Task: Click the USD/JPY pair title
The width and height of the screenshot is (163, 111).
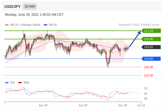Action: coord(12,7)
